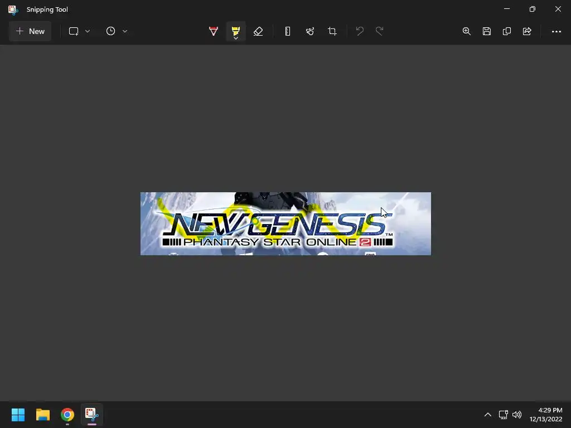Click the New Genesis snip image
The height and width of the screenshot is (428, 571).
[285, 223]
